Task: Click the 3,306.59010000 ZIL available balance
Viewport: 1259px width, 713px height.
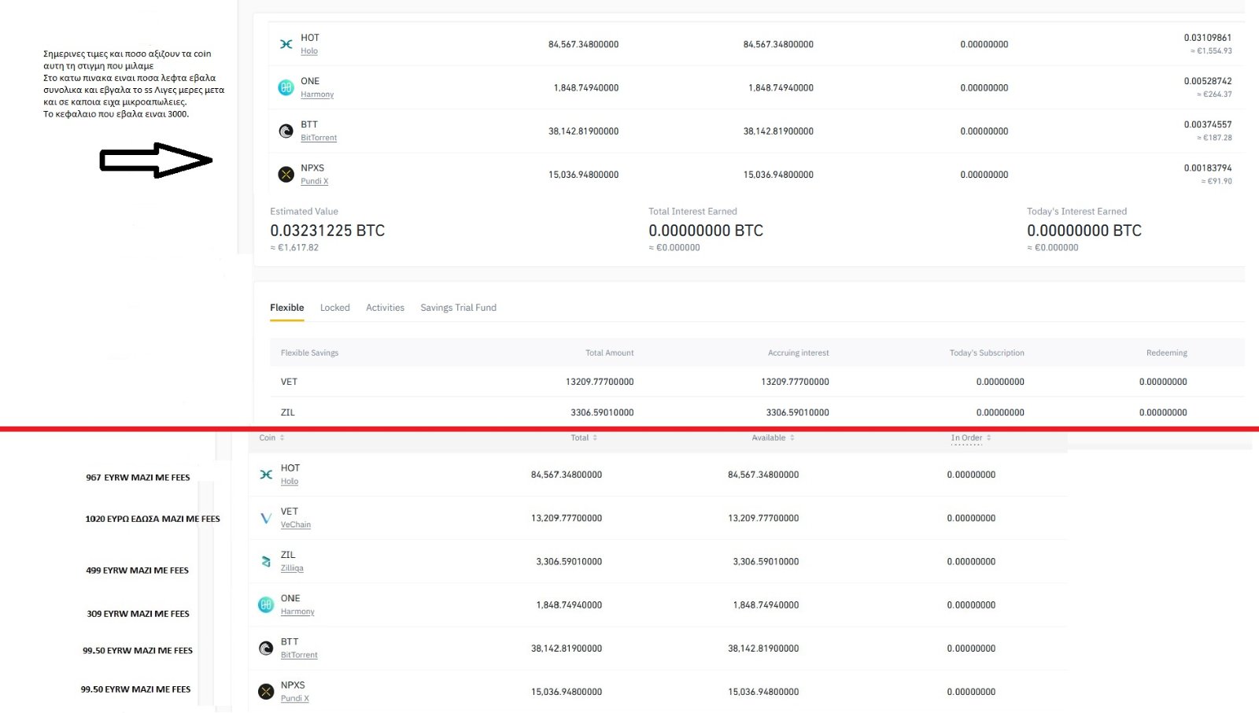Action: click(766, 561)
